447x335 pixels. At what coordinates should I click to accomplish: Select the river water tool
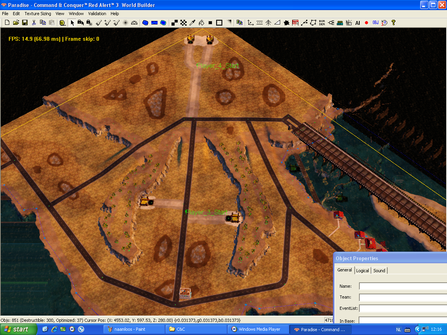click(154, 22)
